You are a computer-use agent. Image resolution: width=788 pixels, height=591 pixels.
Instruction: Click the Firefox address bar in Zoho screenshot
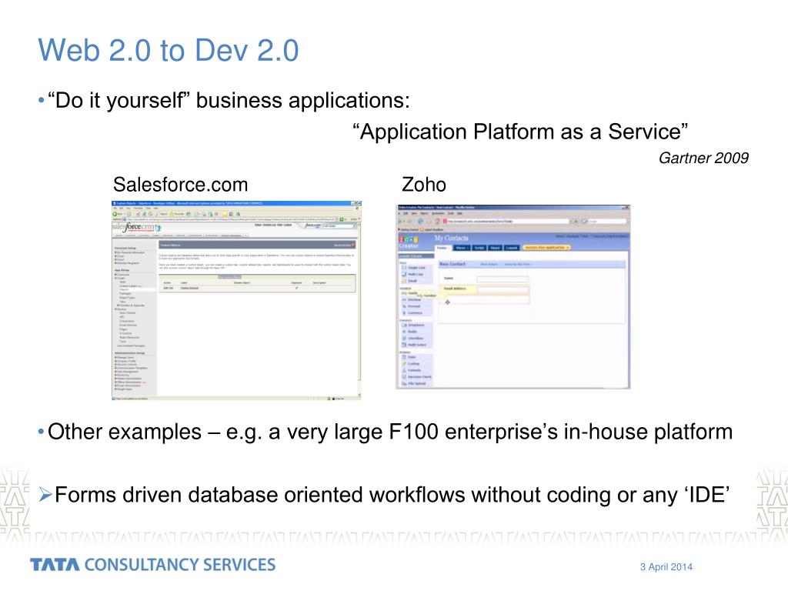pyautogui.click(x=508, y=221)
